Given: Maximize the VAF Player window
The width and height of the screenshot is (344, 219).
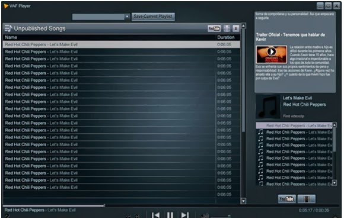Looking at the screenshot, I should tap(328, 6).
